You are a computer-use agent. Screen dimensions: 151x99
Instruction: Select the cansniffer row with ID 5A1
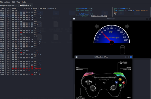point(21,74)
